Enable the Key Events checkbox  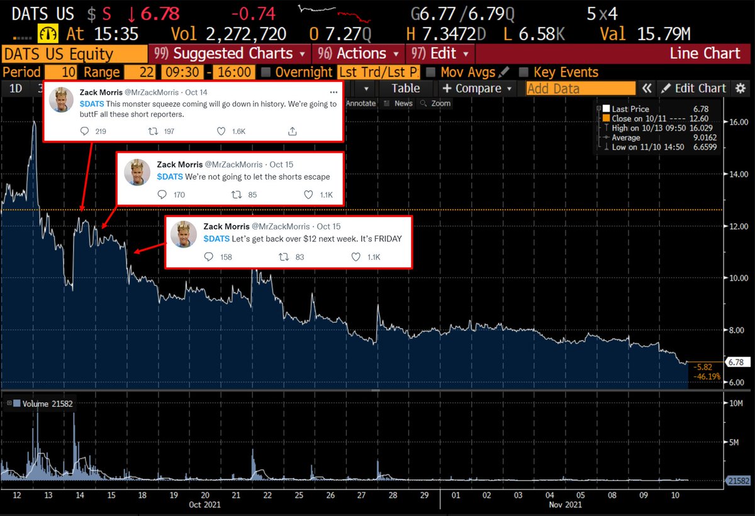[523, 72]
